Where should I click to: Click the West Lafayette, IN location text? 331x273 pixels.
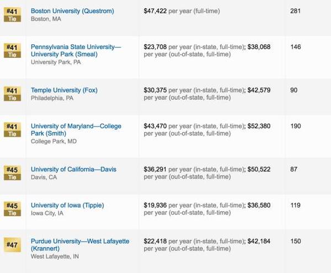55,256
